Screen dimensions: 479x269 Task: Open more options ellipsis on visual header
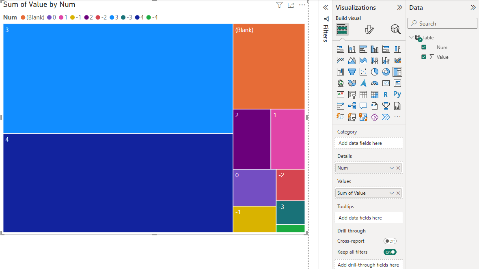(302, 5)
